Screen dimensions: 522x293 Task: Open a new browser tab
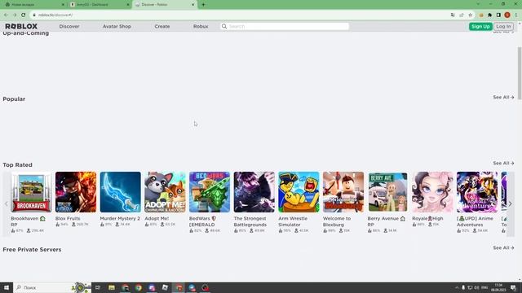pos(203,5)
